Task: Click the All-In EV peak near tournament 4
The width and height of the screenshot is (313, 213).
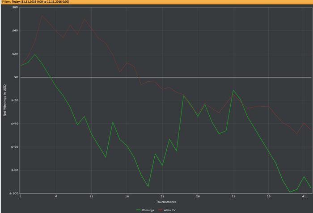Action: click(x=42, y=16)
